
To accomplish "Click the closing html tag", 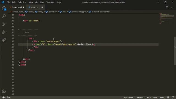I will tap(22, 65).
